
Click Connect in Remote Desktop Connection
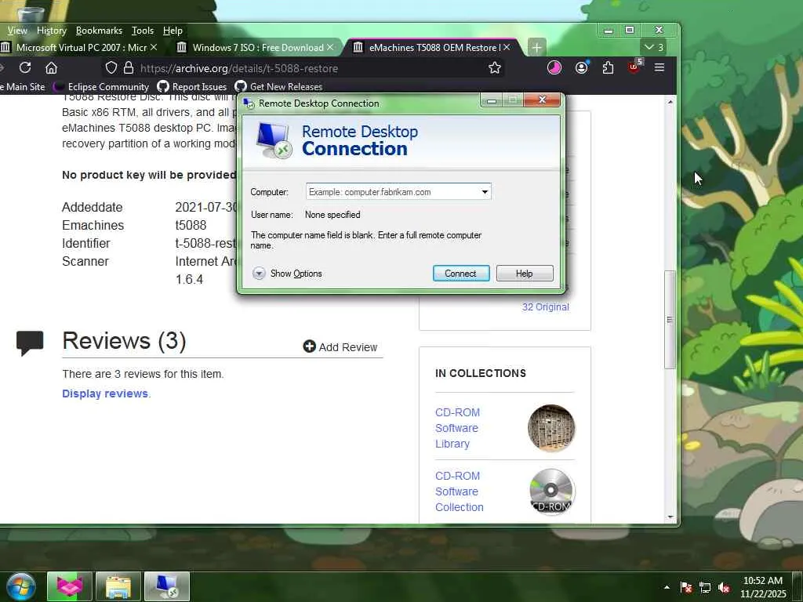461,274
